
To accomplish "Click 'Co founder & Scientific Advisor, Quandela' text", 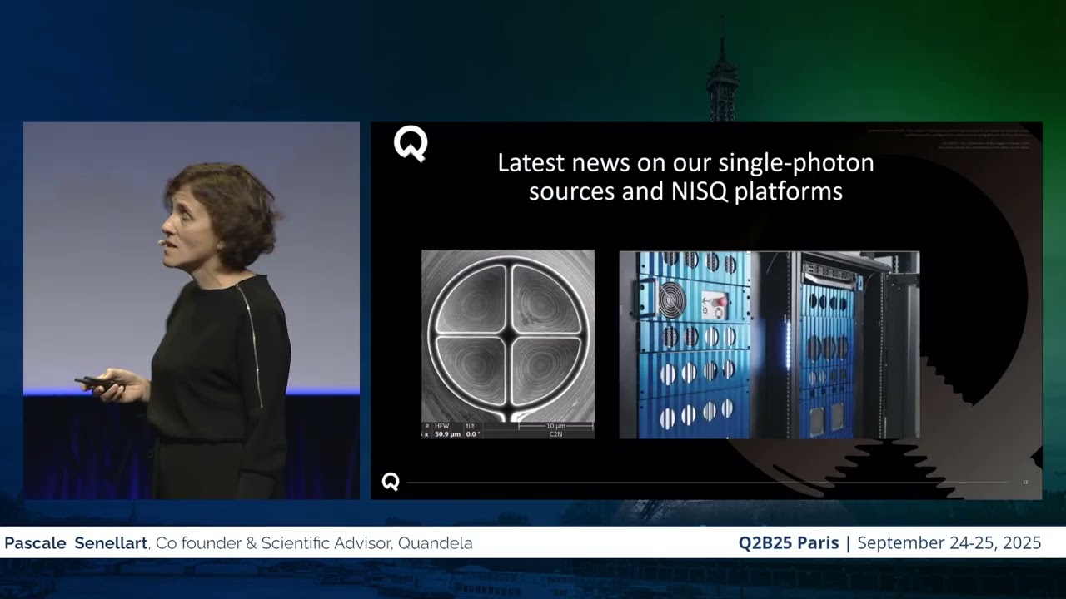I will (x=314, y=543).
